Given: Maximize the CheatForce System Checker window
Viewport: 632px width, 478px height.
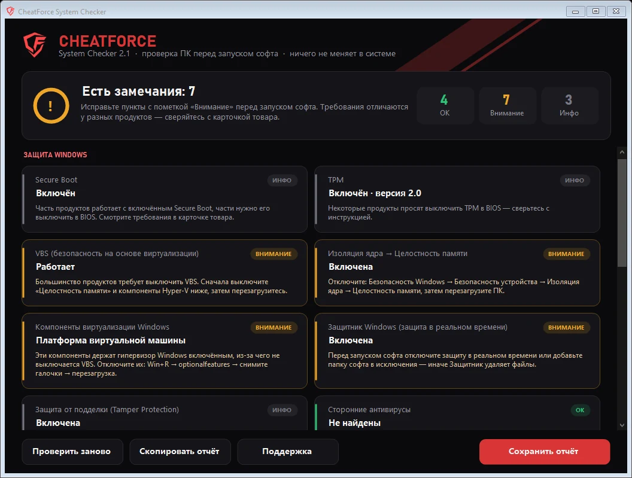Looking at the screenshot, I should 595,11.
